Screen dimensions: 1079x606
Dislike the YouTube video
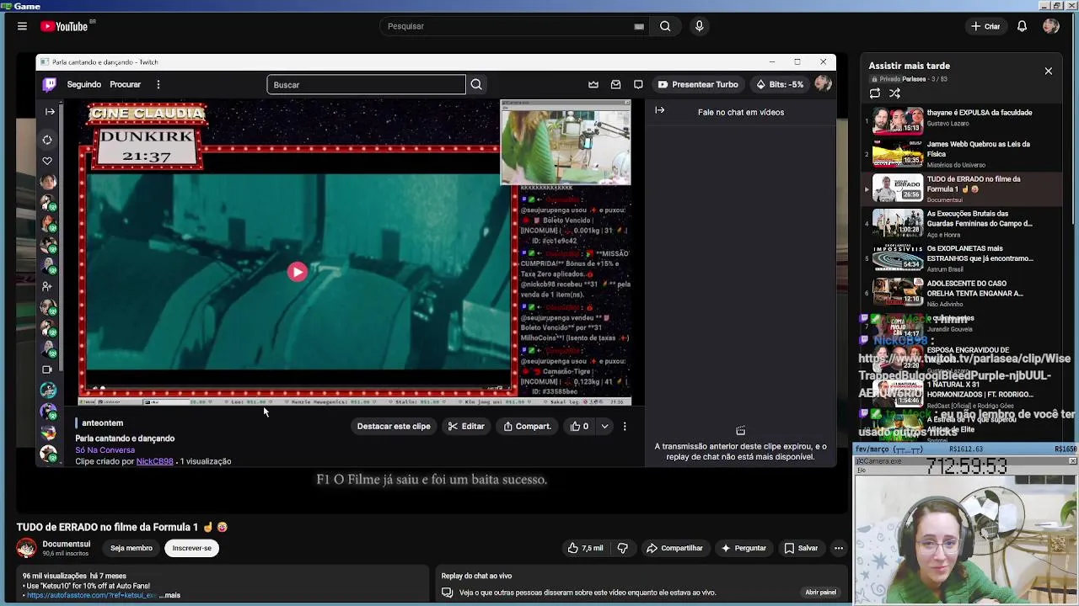point(623,548)
